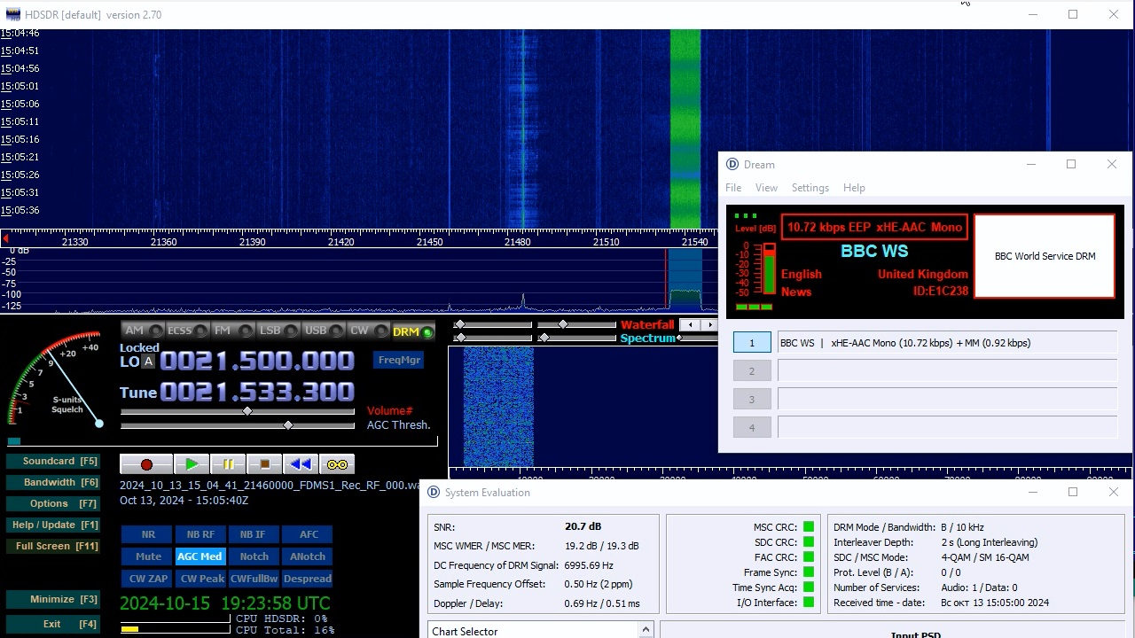This screenshot has width=1135, height=638.
Task: Select ECSS demodulation mode
Action: click(x=187, y=331)
